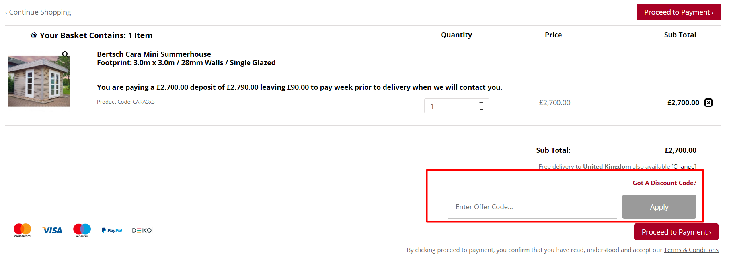Focus the Enter Offer Code field

[532, 207]
